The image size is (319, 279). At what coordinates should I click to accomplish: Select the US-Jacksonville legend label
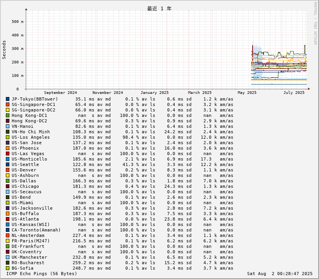tap(32, 208)
